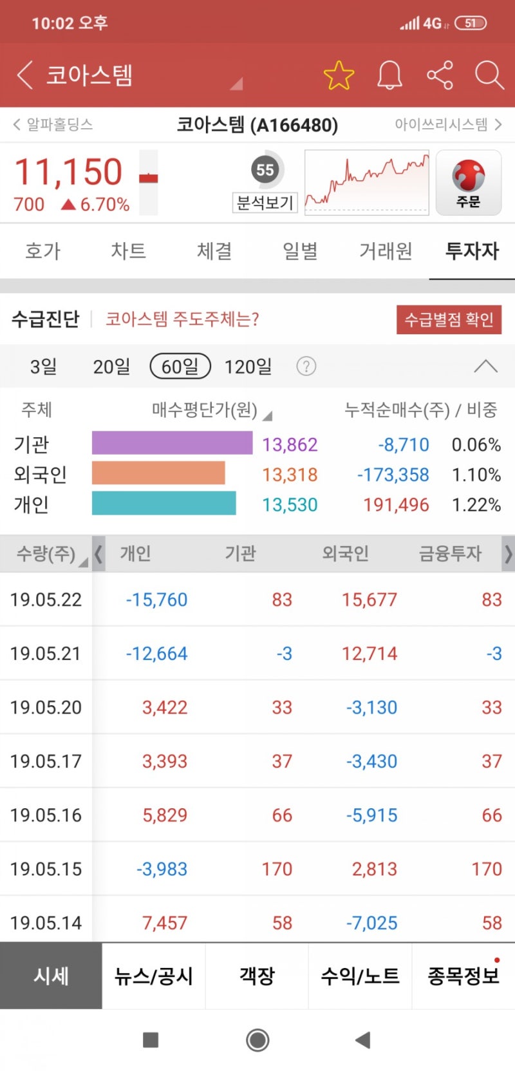Tap the 55 analysis score badge
Image resolution: width=515 pixels, height=1071 pixels.
(265, 170)
